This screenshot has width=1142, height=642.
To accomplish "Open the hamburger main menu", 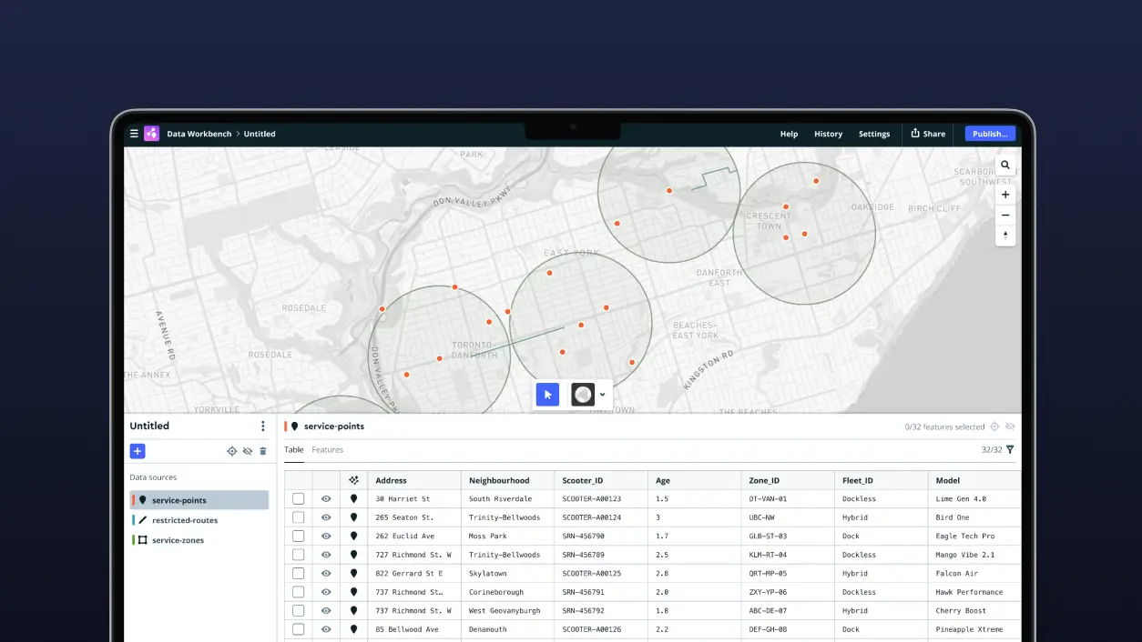I will coord(134,134).
